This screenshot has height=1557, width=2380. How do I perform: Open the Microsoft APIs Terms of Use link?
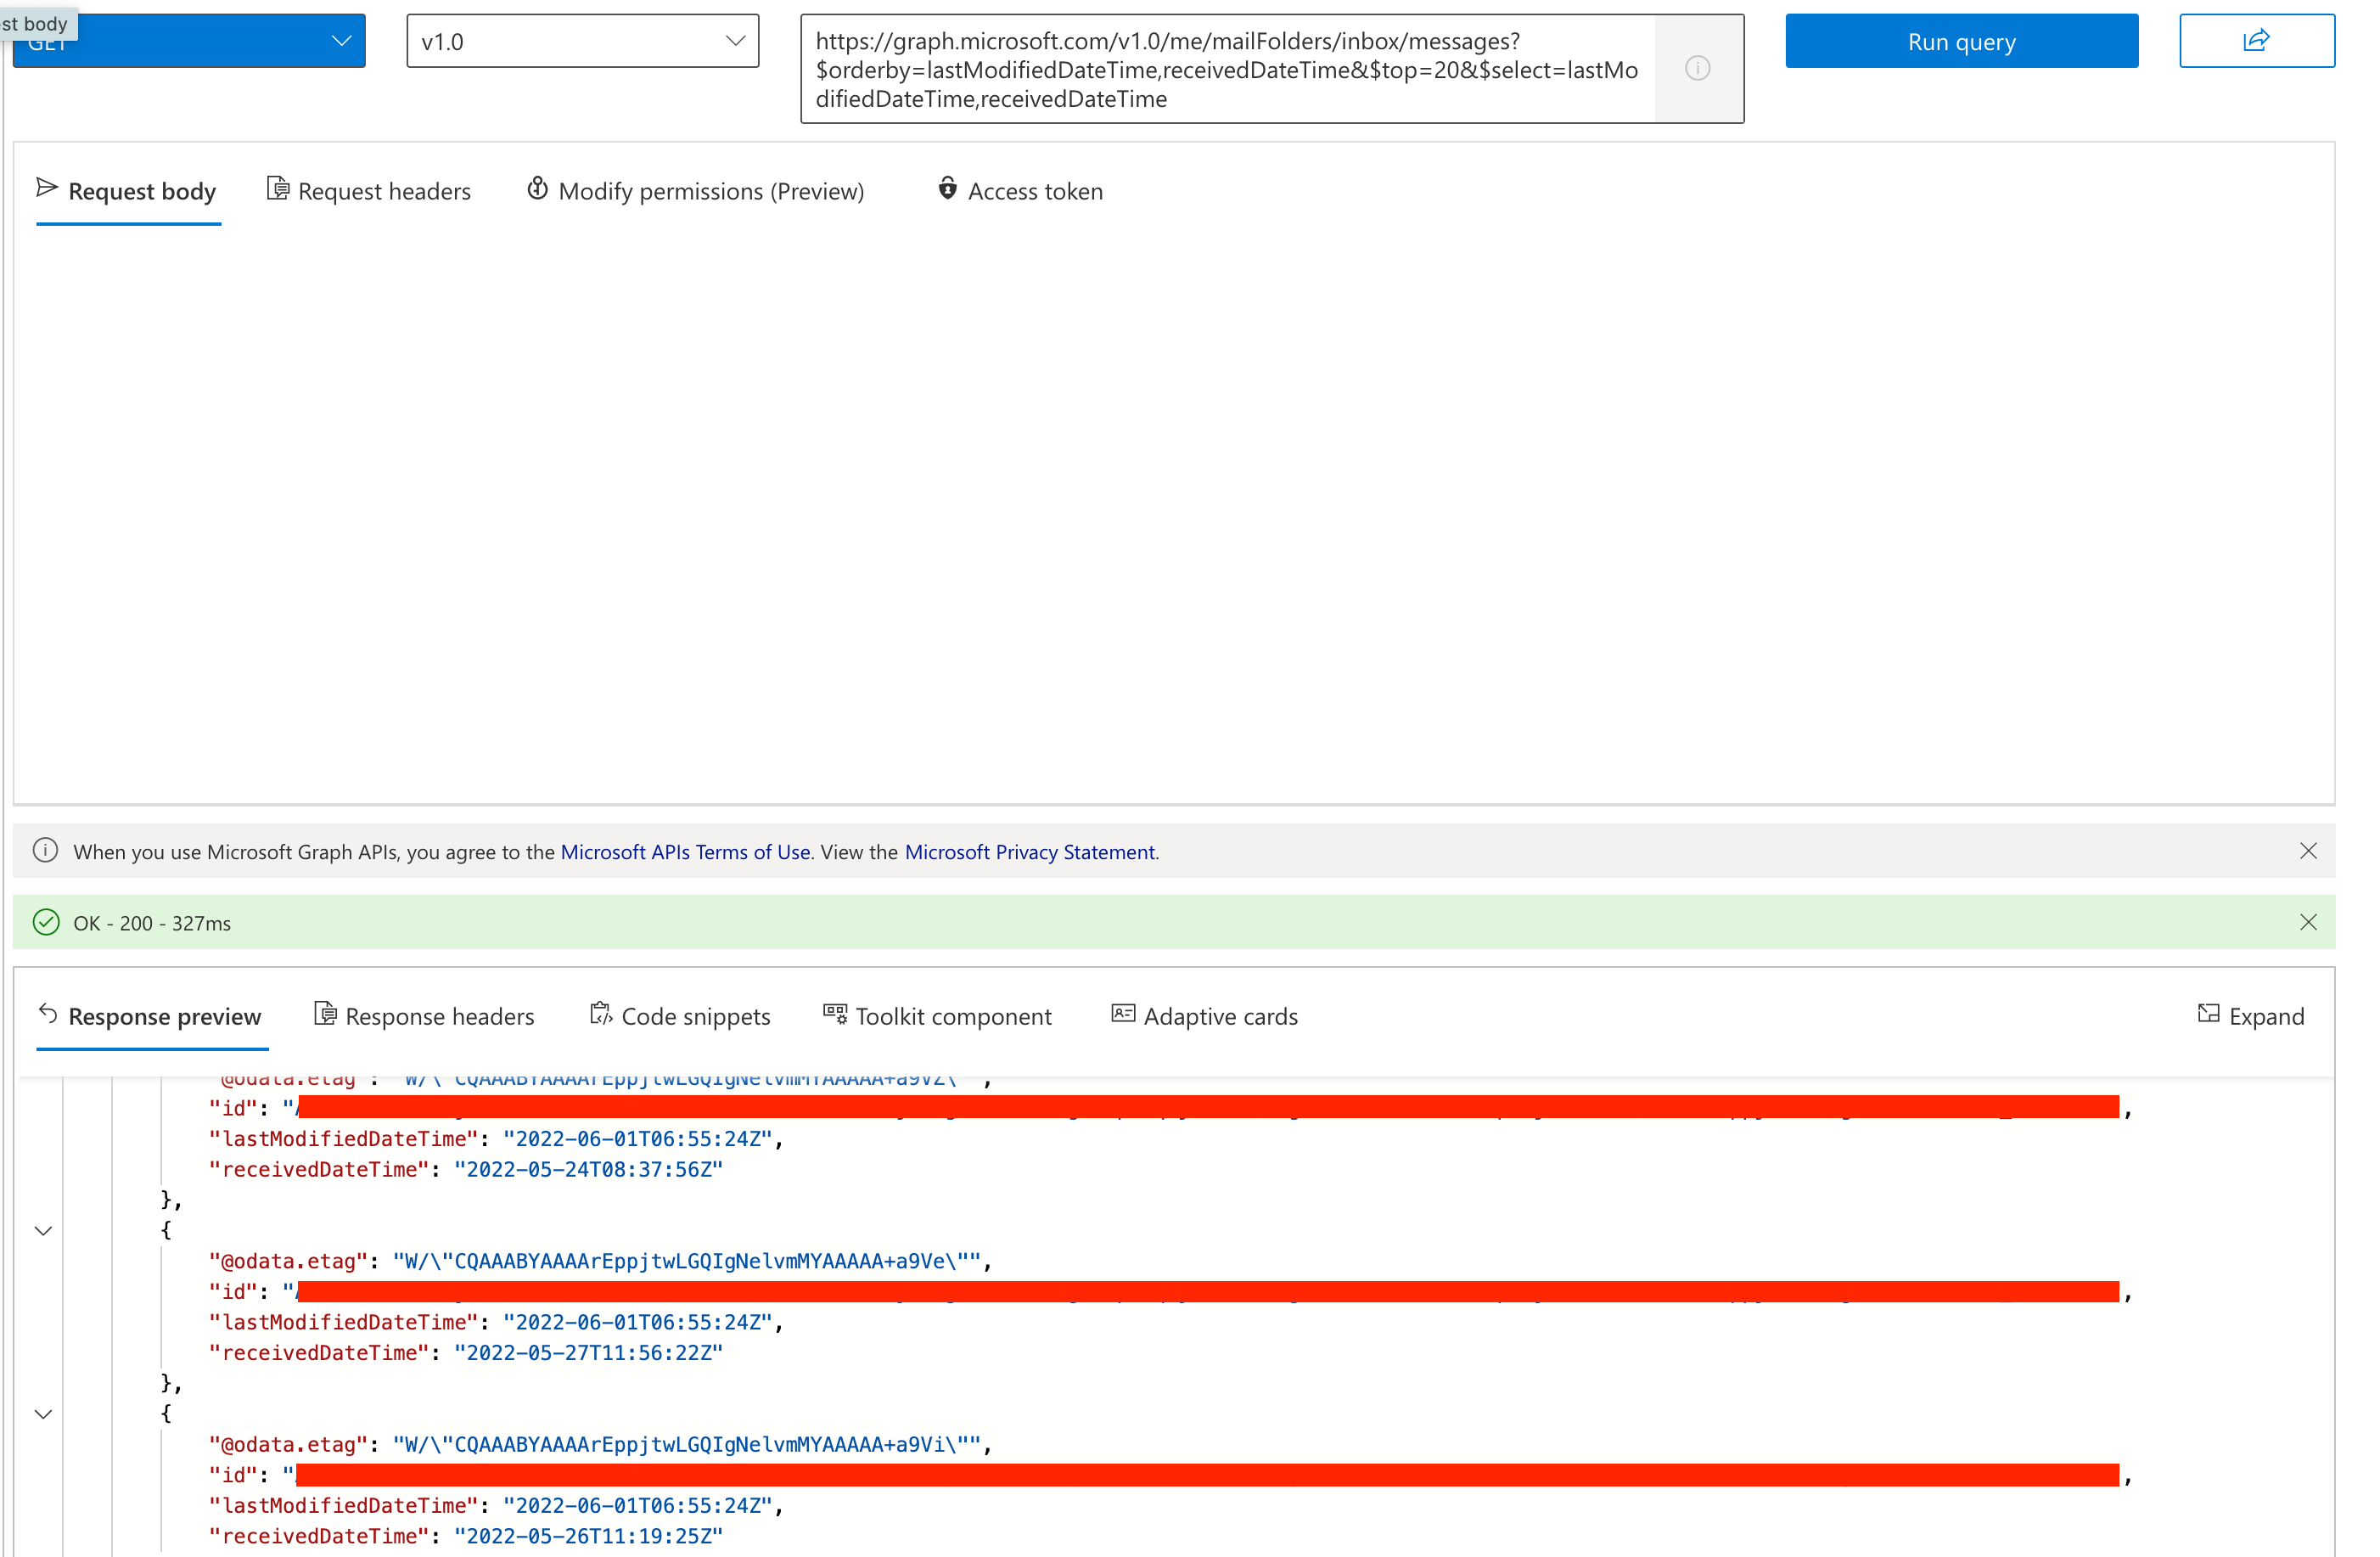click(x=685, y=851)
